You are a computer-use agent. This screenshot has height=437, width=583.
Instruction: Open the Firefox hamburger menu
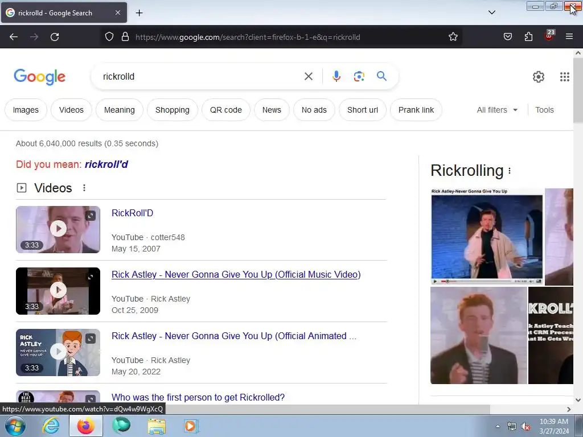(x=569, y=37)
